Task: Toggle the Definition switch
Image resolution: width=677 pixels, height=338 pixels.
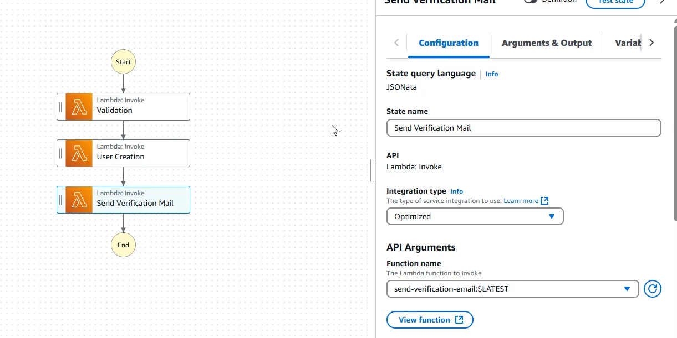Action: tap(531, 2)
